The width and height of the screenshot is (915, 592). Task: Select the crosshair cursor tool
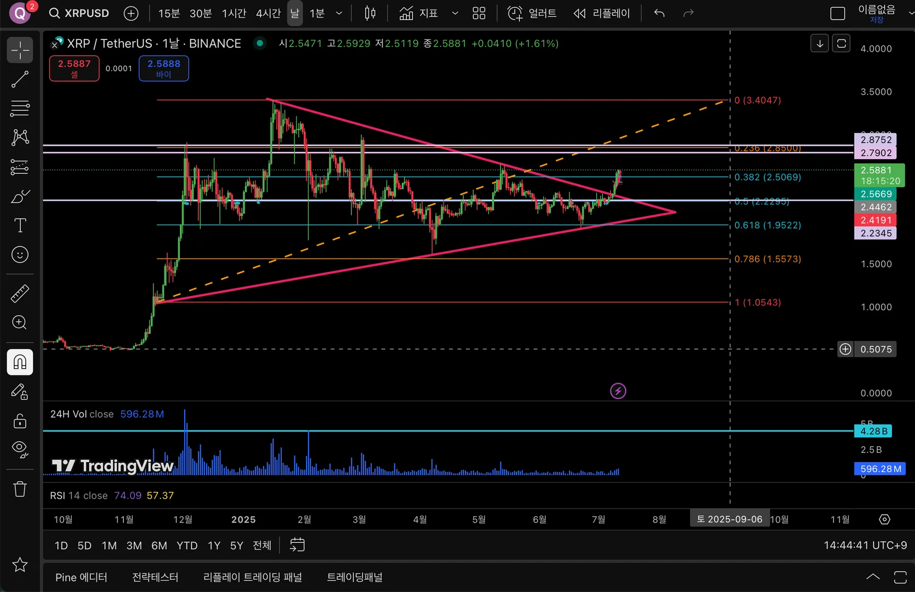(20, 50)
